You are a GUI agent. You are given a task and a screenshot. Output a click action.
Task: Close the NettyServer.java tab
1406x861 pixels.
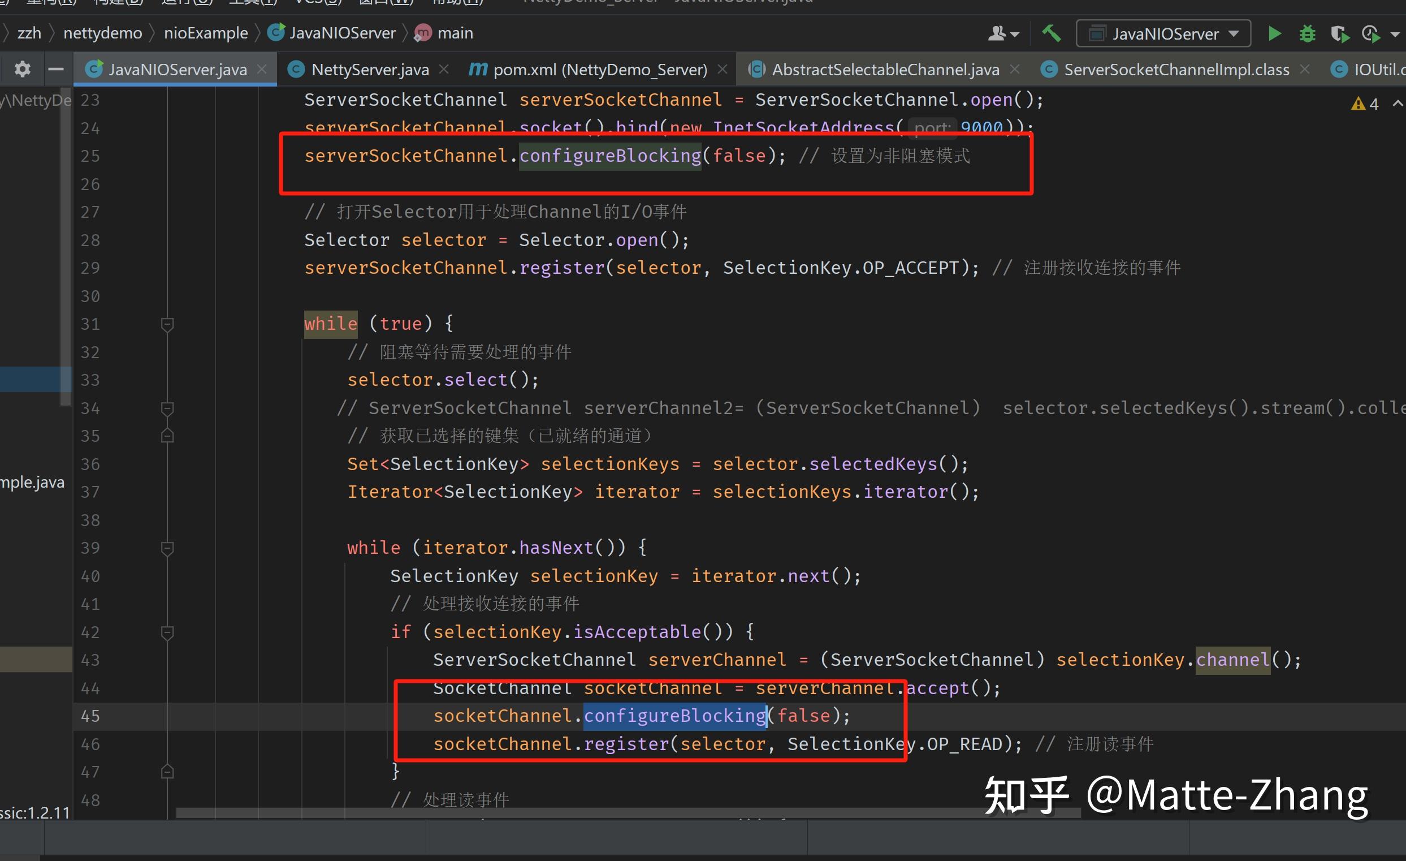444,69
